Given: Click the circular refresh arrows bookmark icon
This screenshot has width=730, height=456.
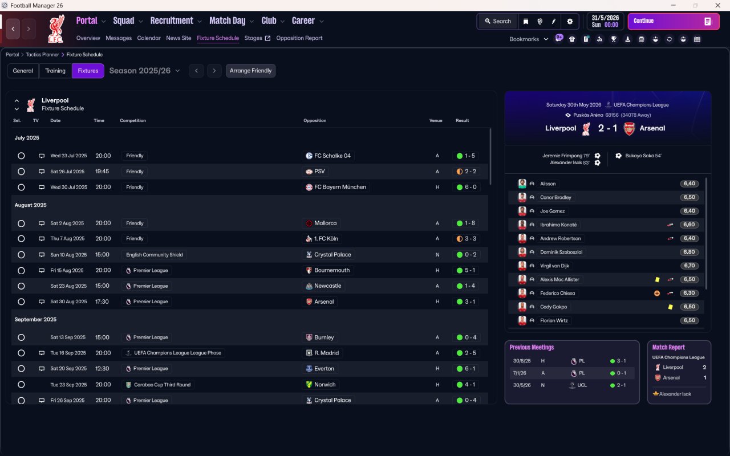Looking at the screenshot, I should tap(669, 39).
